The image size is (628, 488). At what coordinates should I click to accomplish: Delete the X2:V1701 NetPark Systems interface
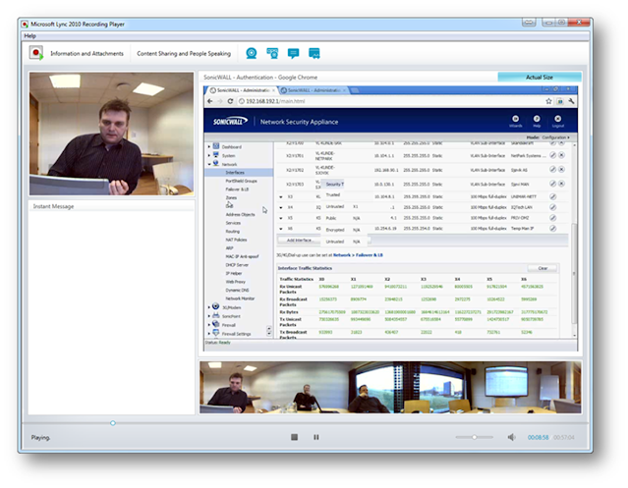click(561, 155)
